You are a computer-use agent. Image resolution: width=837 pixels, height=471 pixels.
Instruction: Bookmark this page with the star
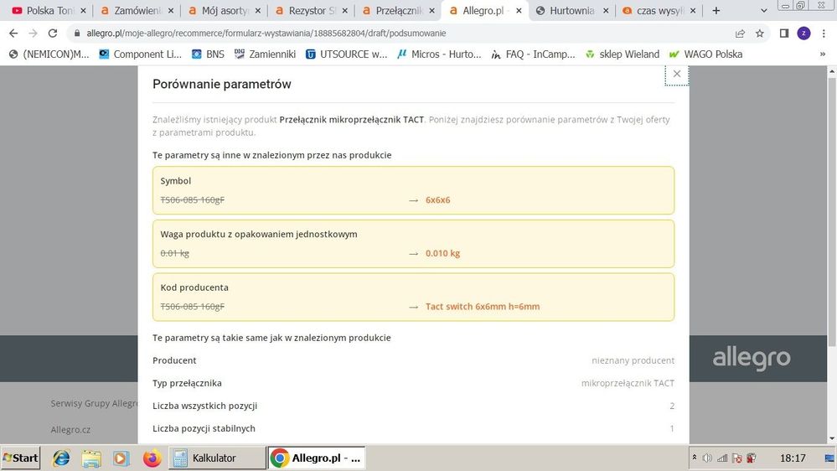coord(760,34)
